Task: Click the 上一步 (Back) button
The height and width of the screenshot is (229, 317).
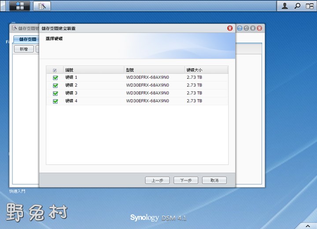Action: point(157,180)
